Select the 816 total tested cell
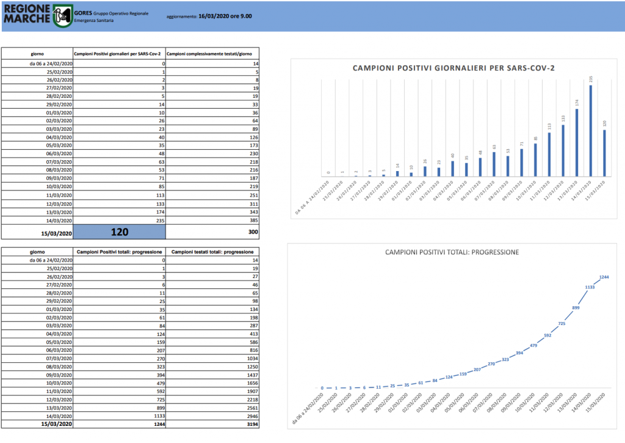The height and width of the screenshot is (443, 625). (212, 350)
